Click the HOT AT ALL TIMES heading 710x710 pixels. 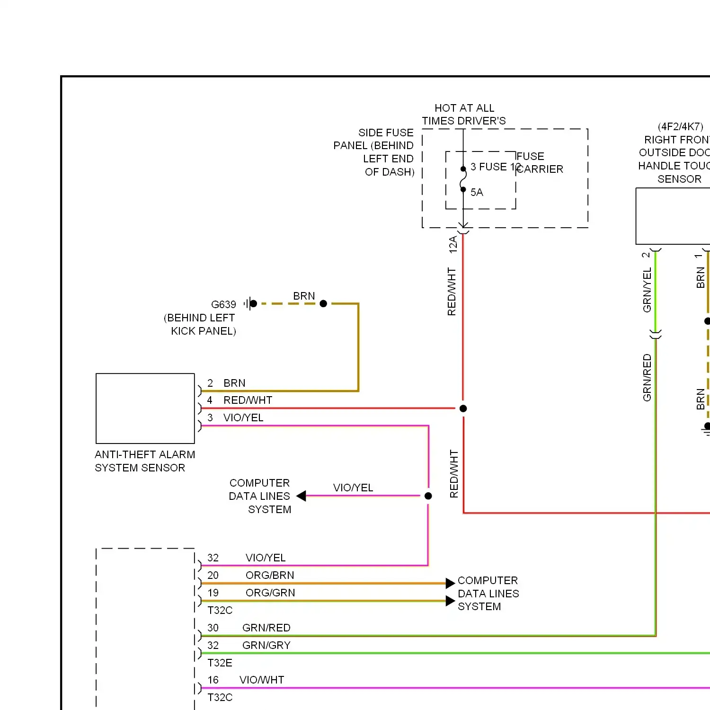click(x=464, y=115)
